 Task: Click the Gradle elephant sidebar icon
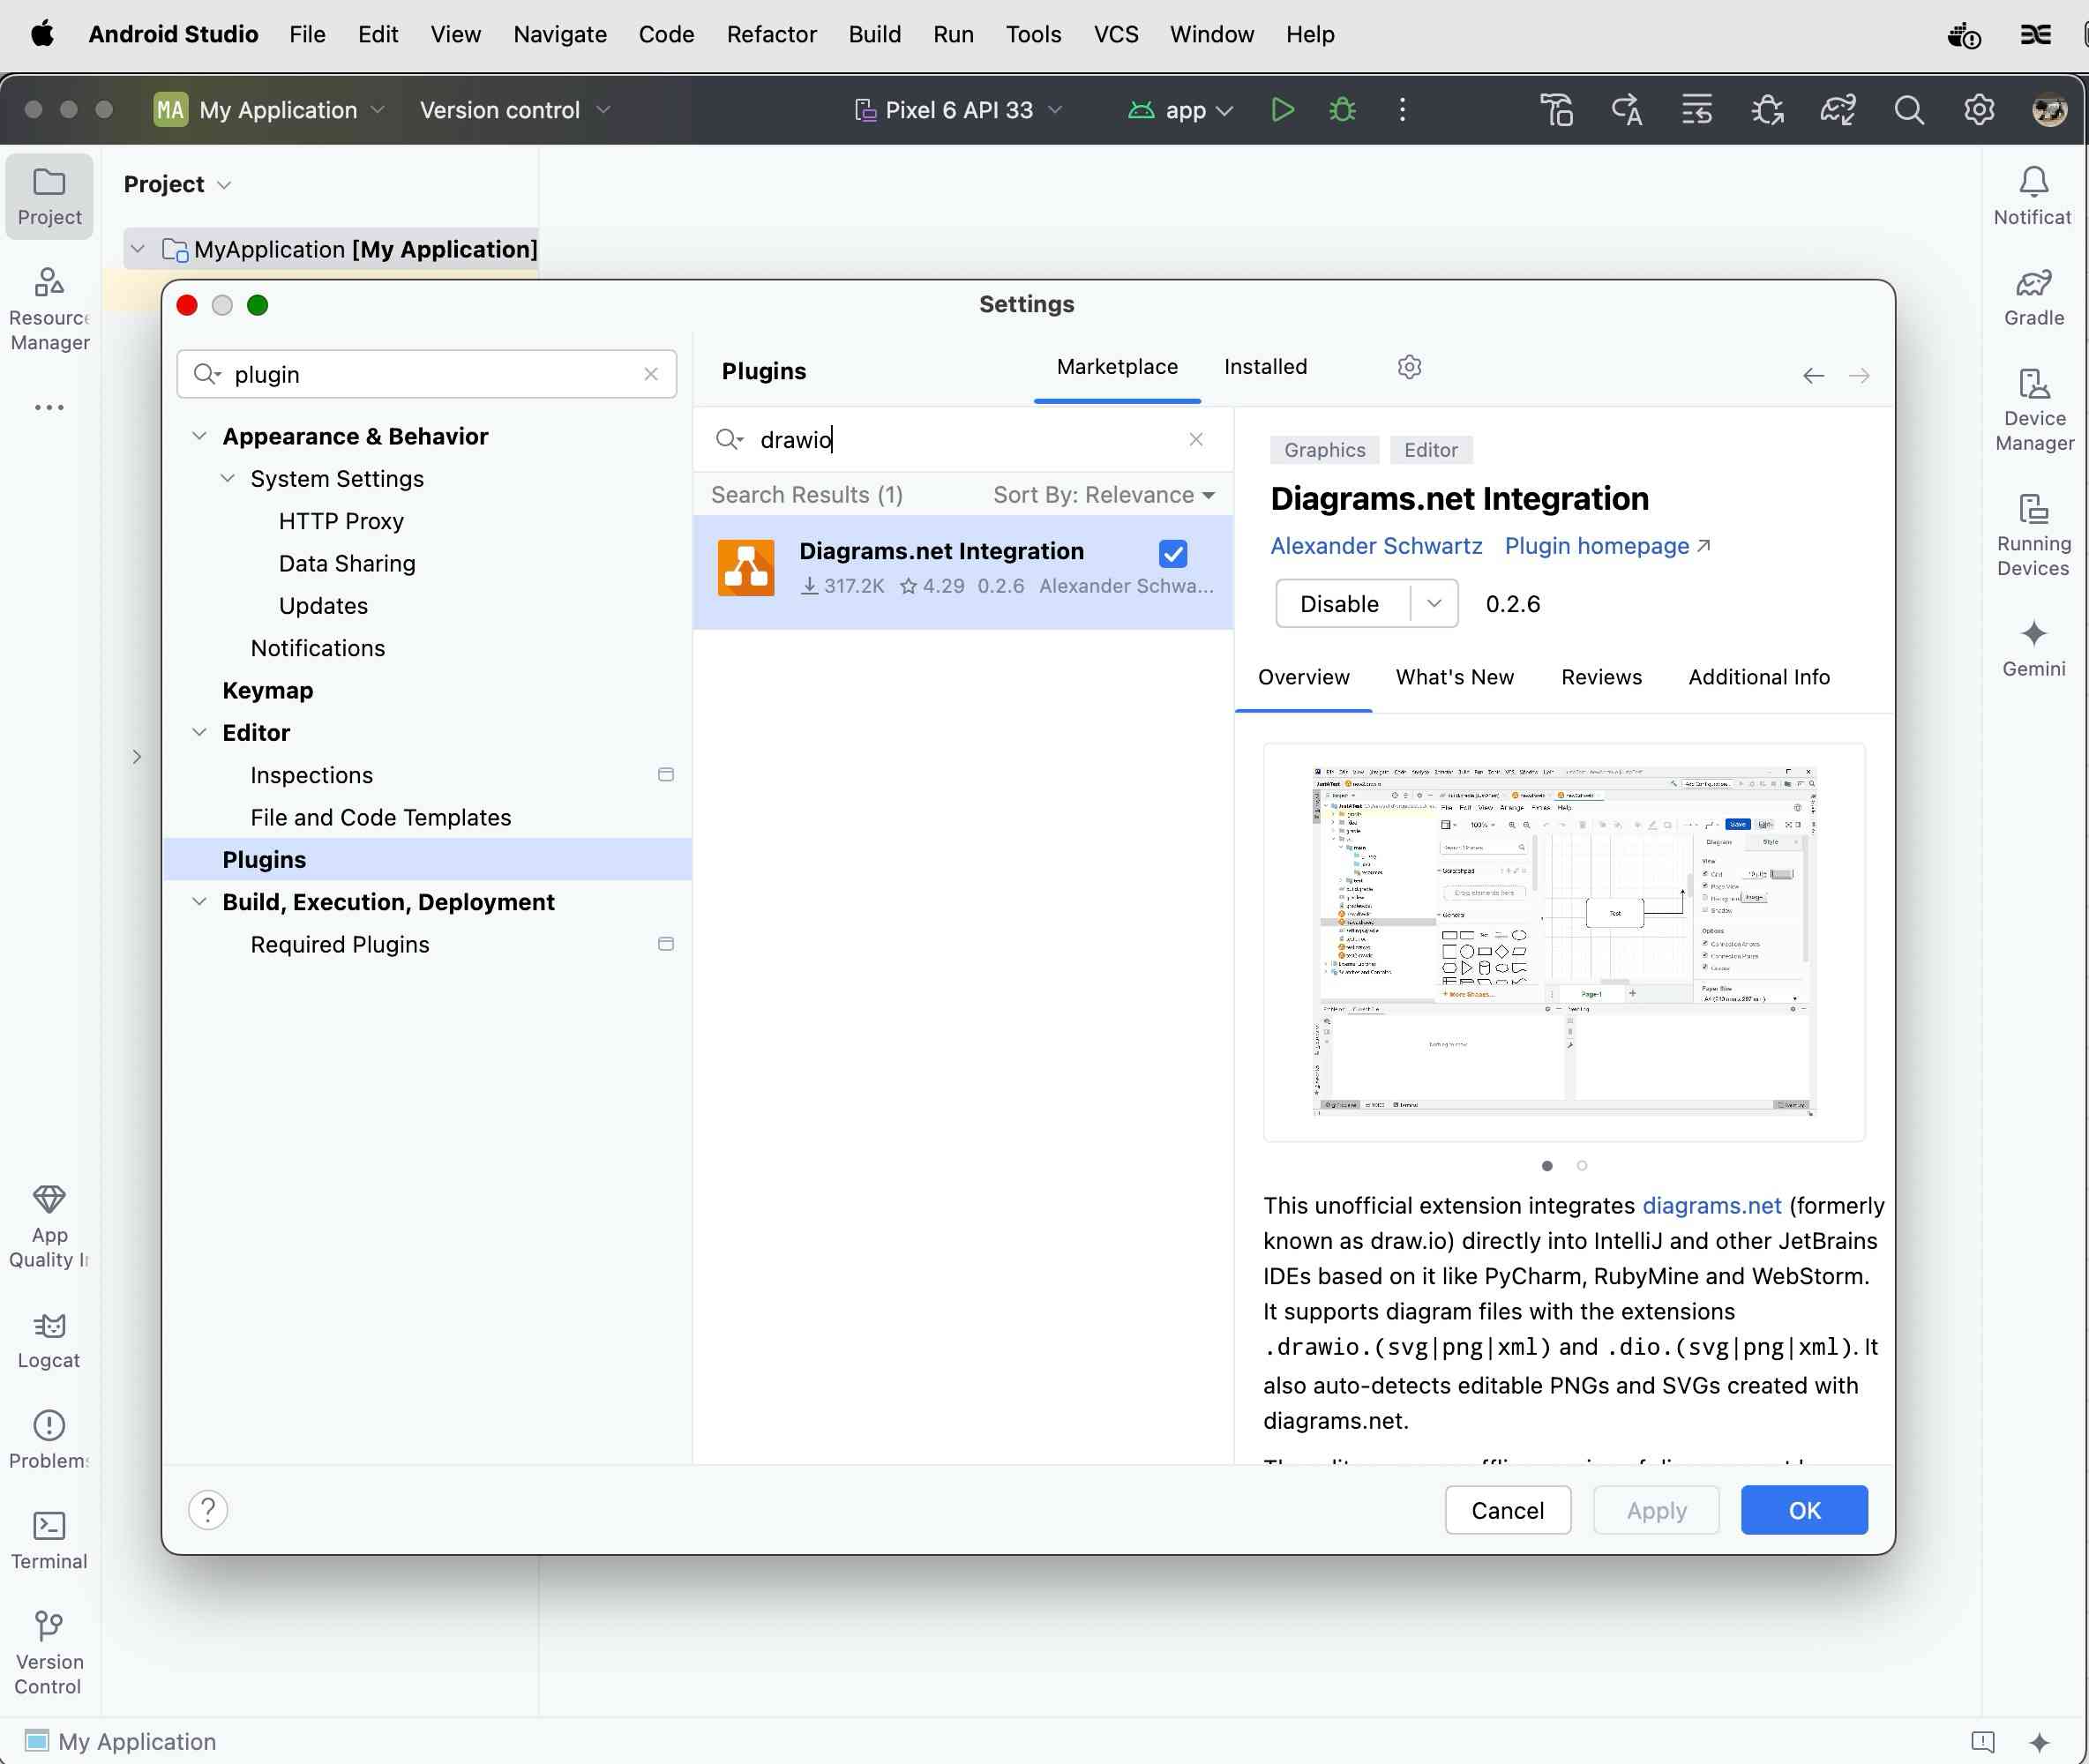coord(2033,297)
